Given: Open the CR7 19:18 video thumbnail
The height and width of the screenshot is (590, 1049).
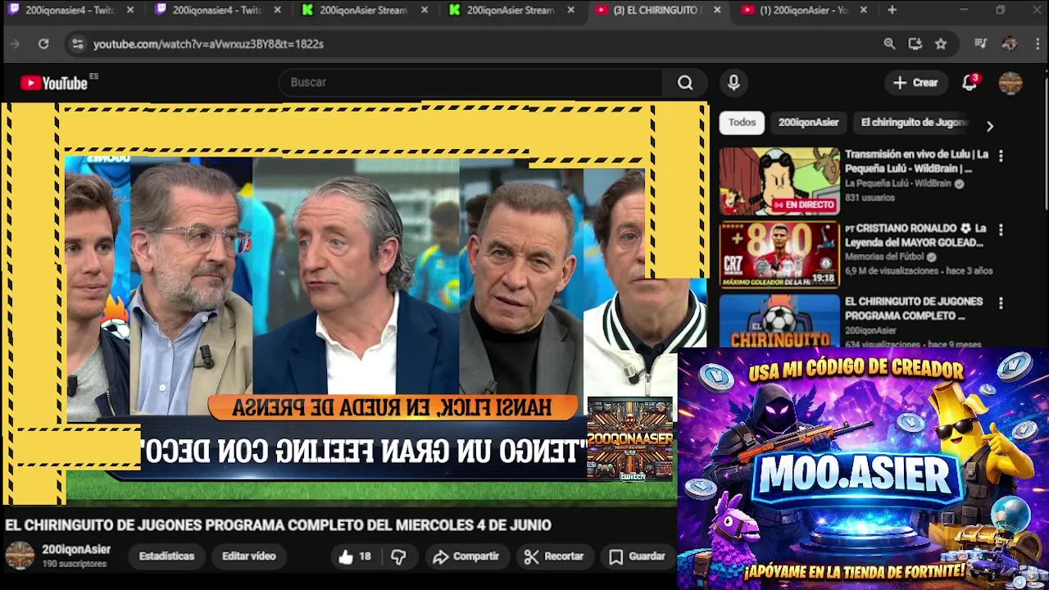Looking at the screenshot, I should coord(779,255).
